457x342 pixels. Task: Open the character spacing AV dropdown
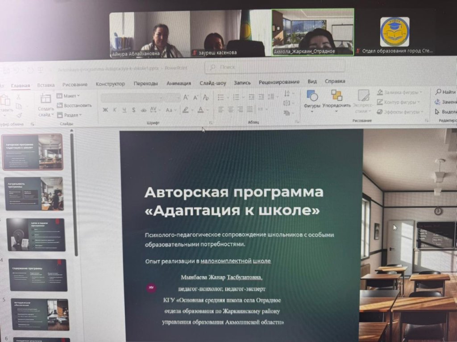155,110
